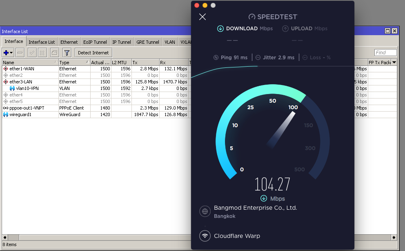
Task: Sort by the Type column header
Action: [74, 62]
